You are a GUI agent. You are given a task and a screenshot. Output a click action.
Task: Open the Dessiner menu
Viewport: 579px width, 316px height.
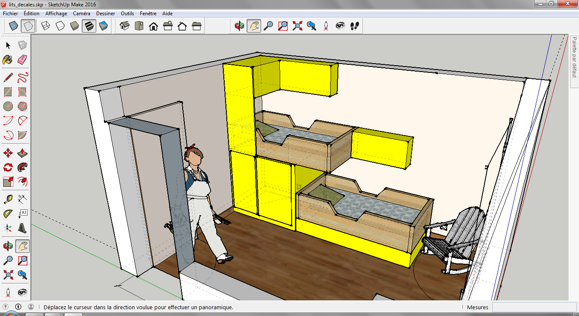(106, 14)
